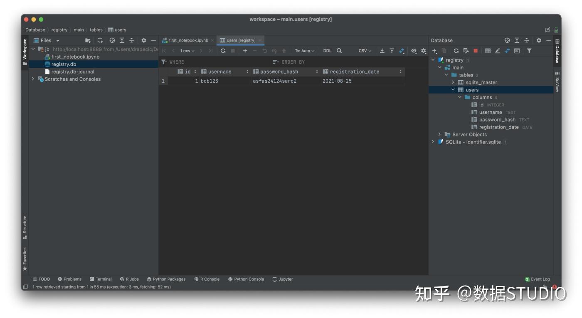Click the settings gear in the Database panel

pyautogui.click(x=539, y=40)
